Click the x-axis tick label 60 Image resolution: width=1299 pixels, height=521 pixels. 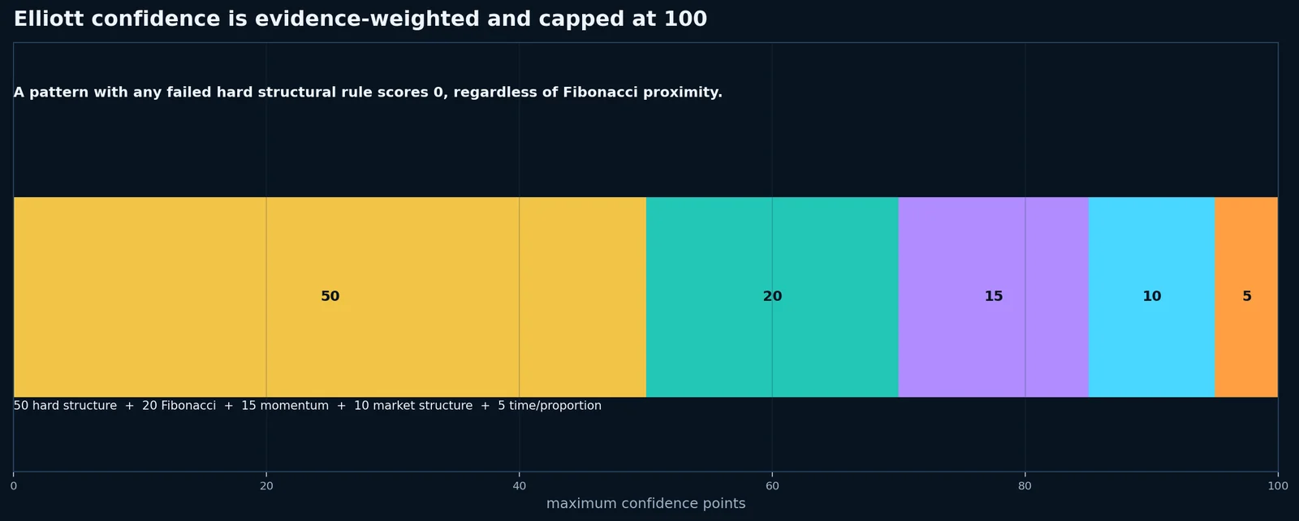click(x=772, y=486)
